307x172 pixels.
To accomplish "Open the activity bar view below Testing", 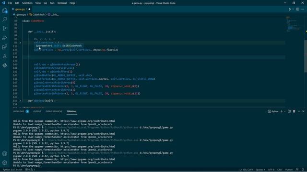I will pyautogui.click(x=5, y=65).
